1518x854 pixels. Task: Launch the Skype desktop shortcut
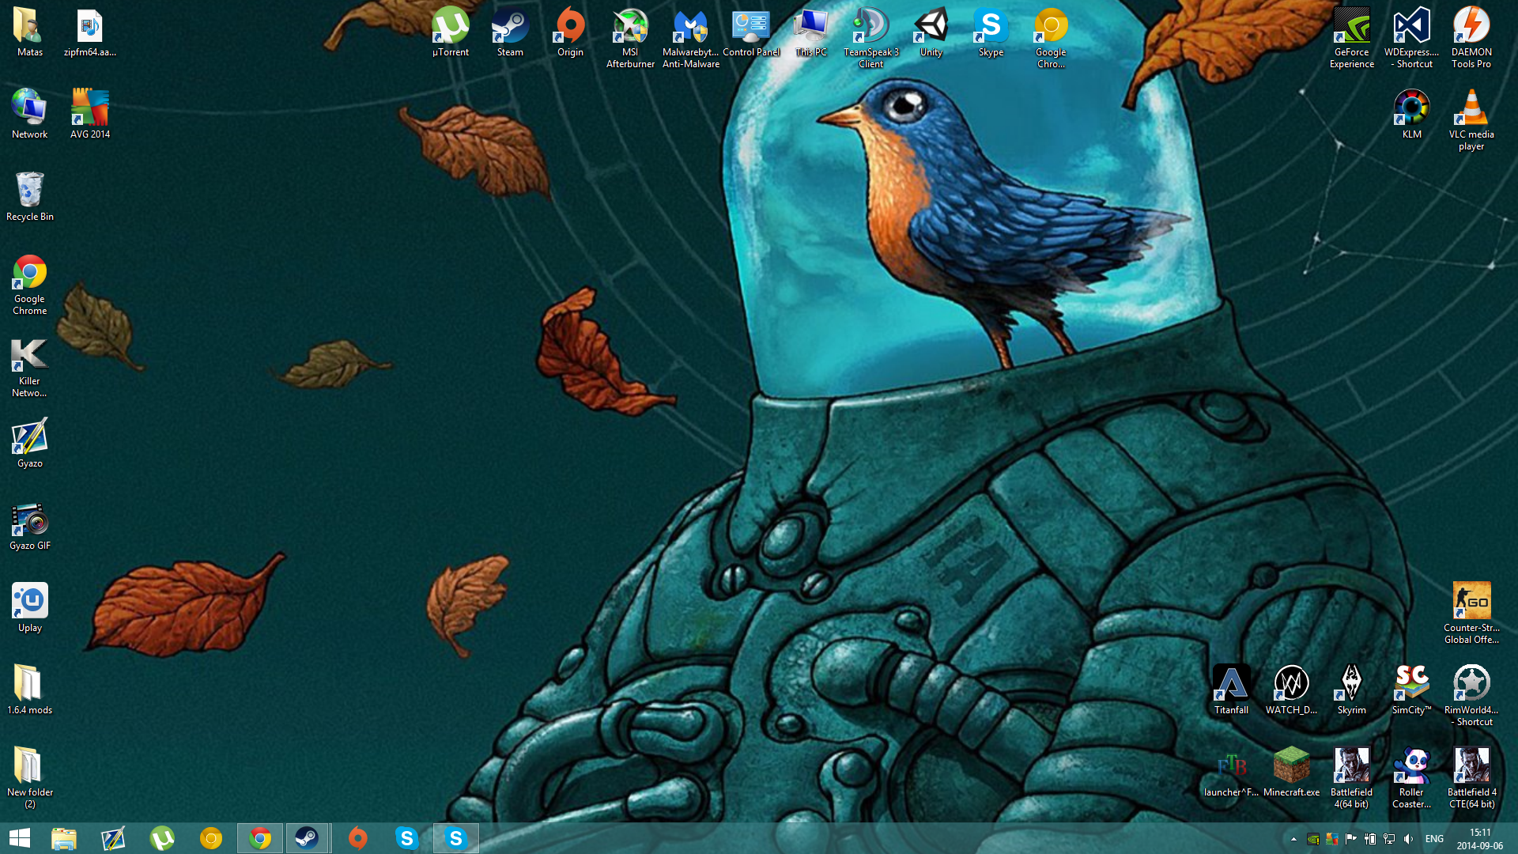pyautogui.click(x=991, y=32)
